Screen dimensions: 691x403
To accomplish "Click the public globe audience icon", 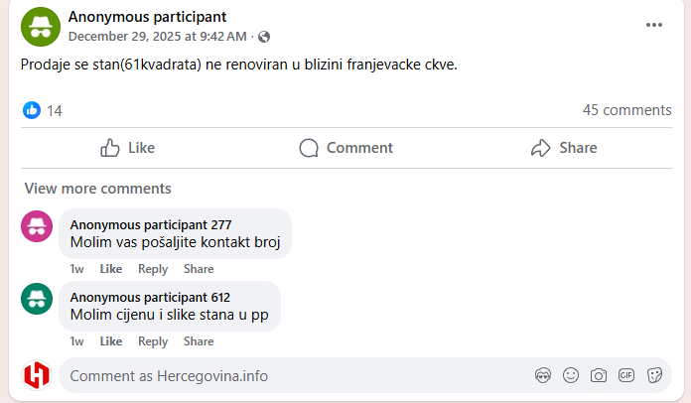I will [263, 37].
